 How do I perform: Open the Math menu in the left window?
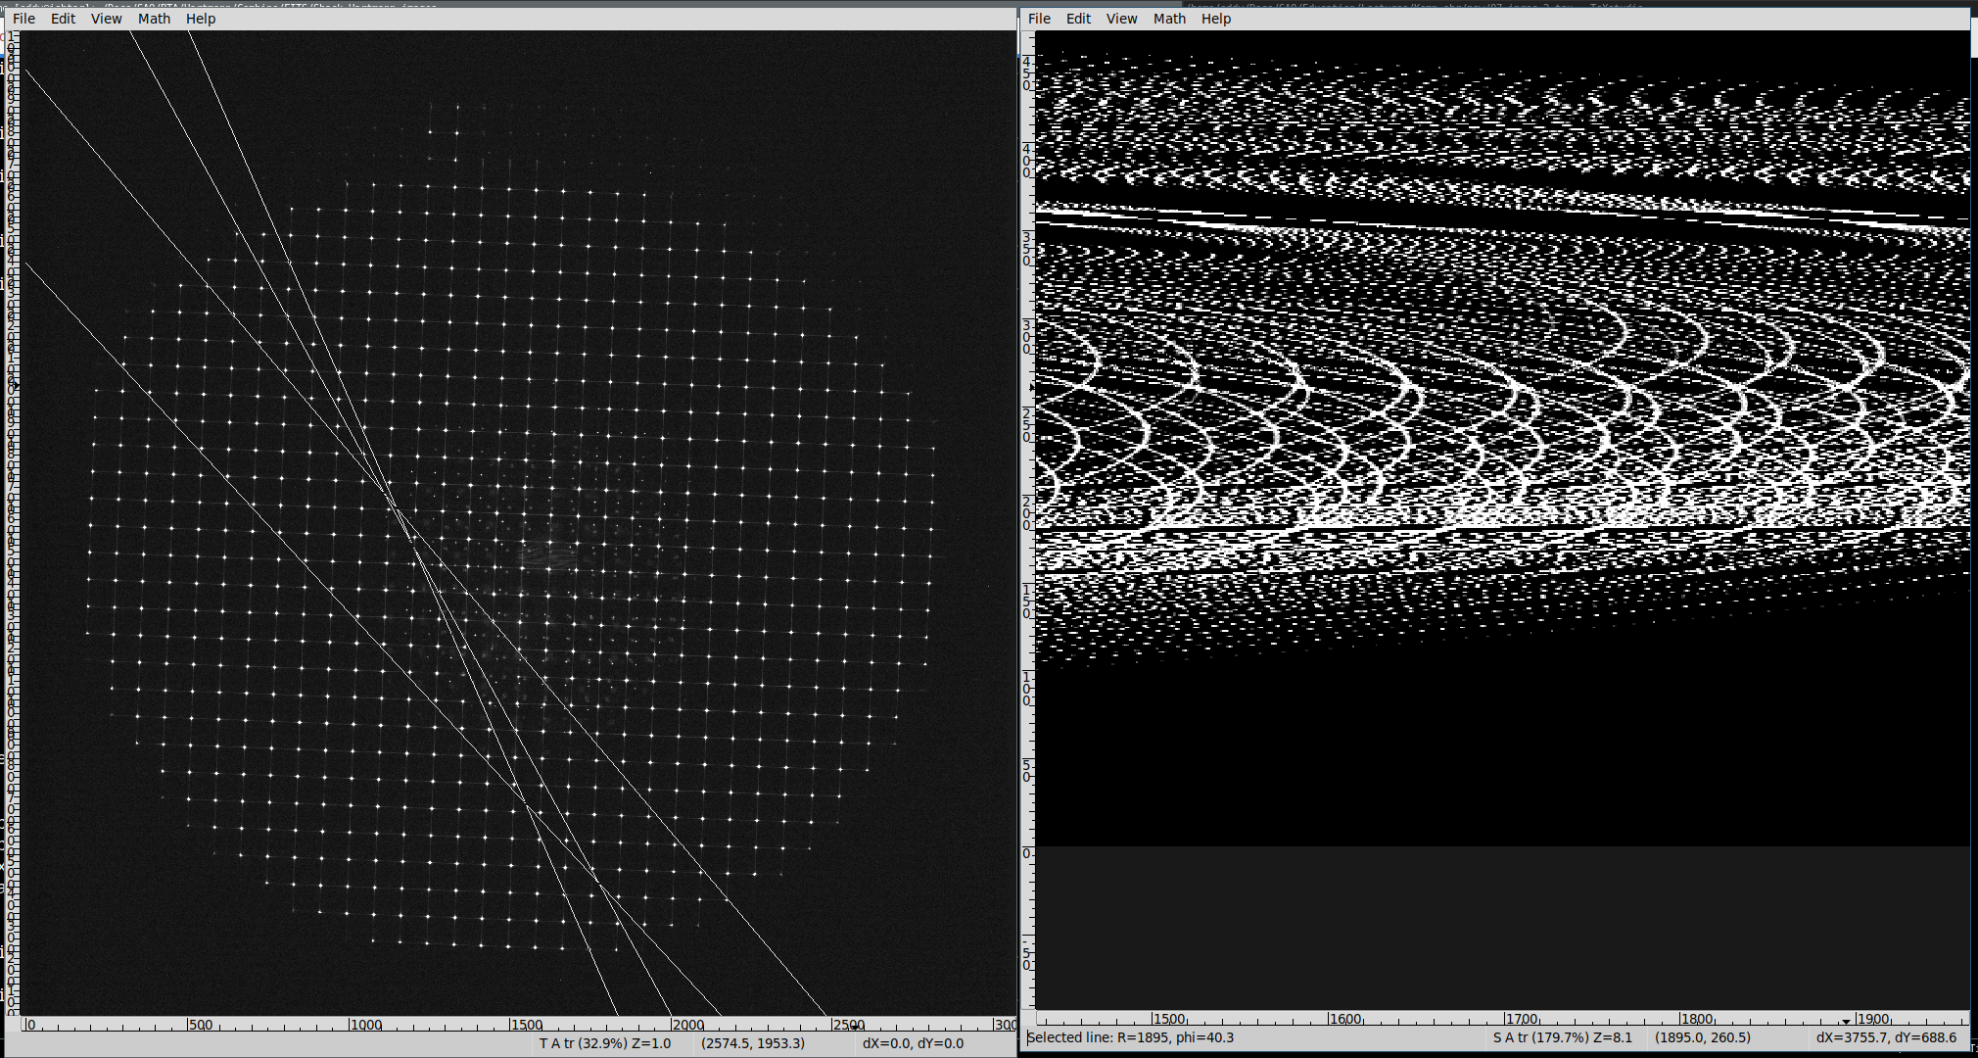[x=154, y=19]
